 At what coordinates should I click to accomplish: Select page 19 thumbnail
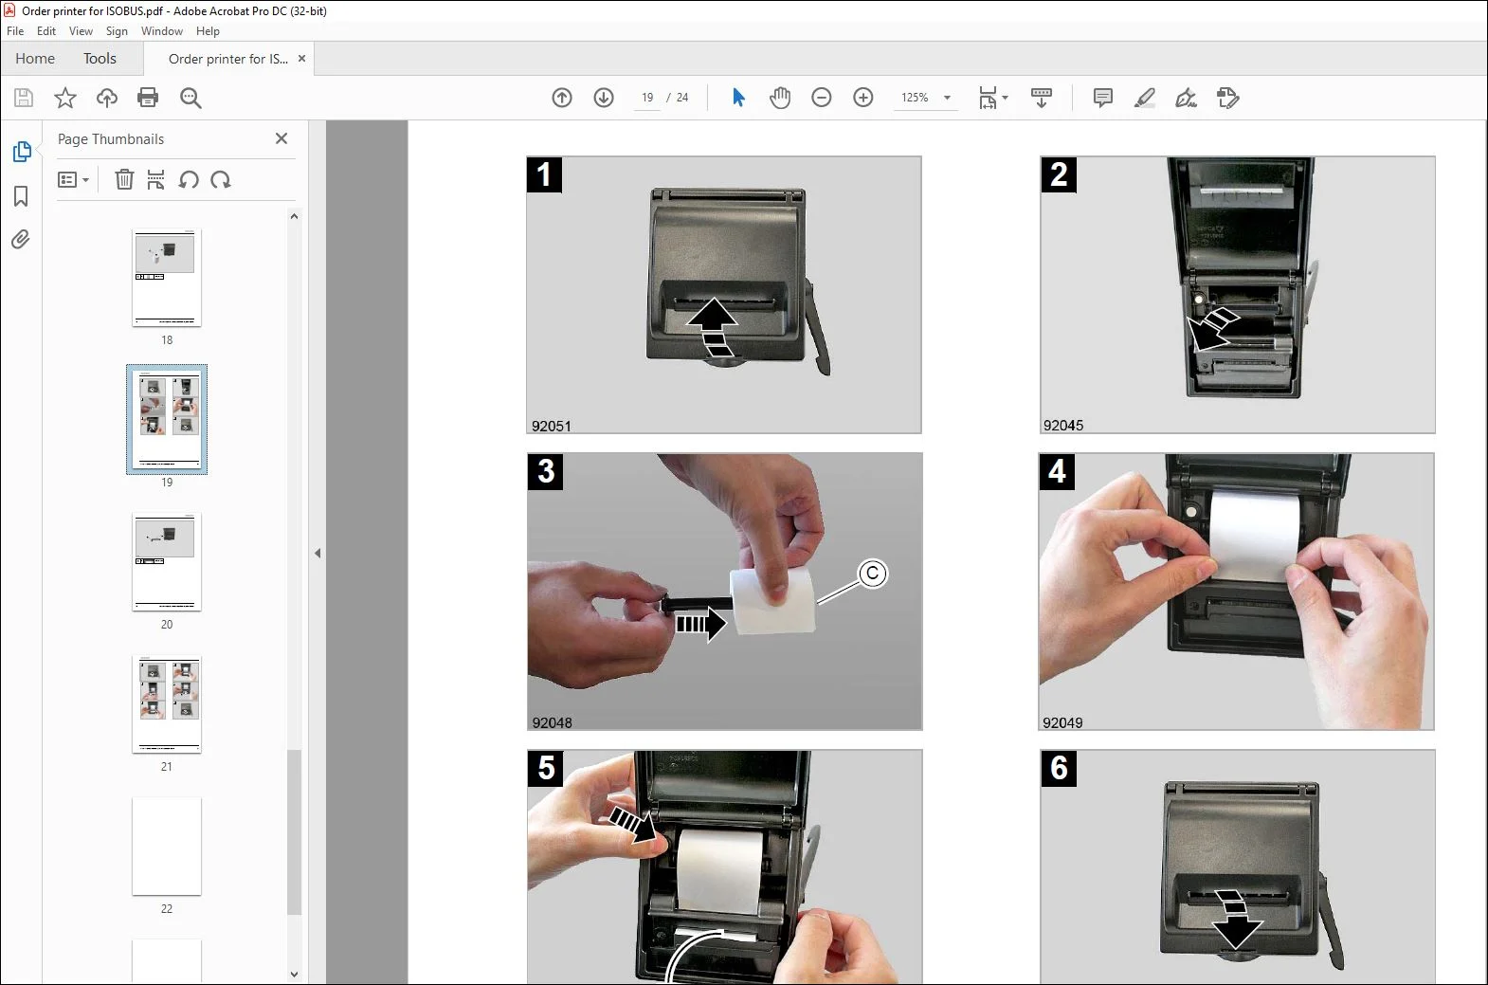167,419
